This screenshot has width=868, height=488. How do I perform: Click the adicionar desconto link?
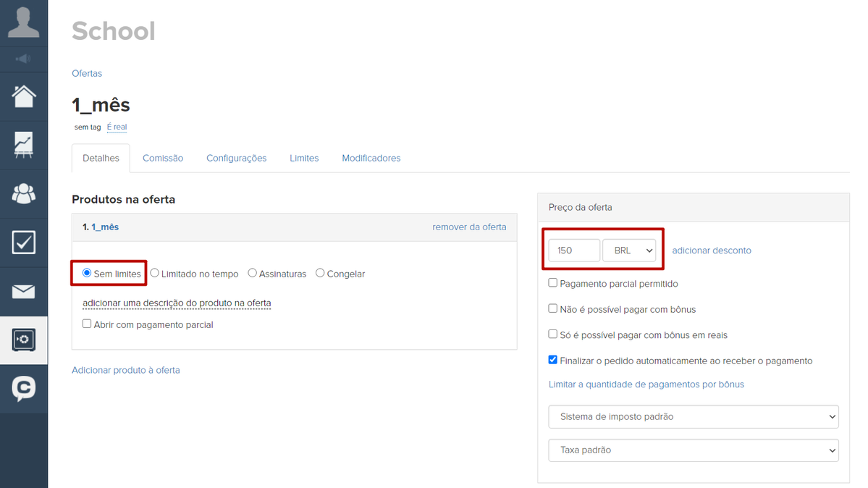(x=712, y=251)
